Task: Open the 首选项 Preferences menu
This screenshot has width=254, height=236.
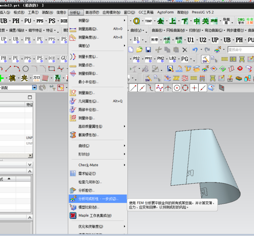Action: pos(92,12)
